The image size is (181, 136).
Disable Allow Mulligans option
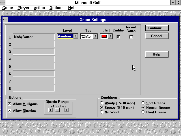tap(10, 104)
